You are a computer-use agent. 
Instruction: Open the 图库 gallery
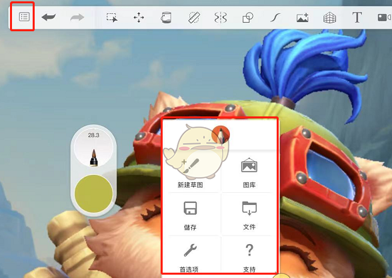pyautogui.click(x=249, y=172)
